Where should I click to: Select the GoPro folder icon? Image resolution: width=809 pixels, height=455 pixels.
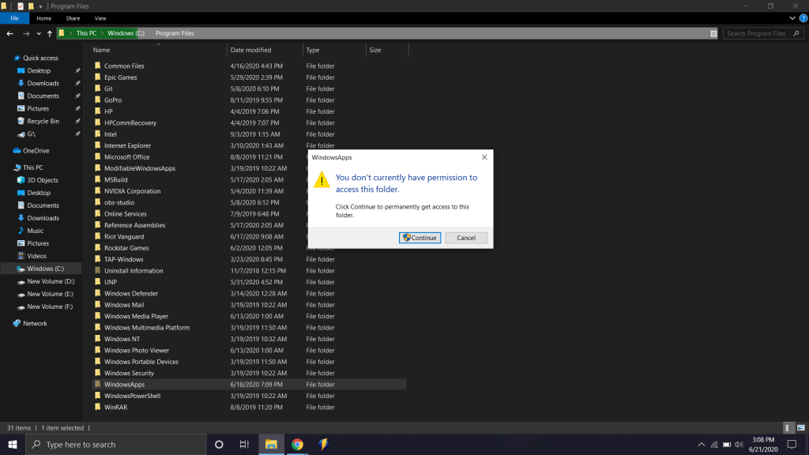pos(97,100)
